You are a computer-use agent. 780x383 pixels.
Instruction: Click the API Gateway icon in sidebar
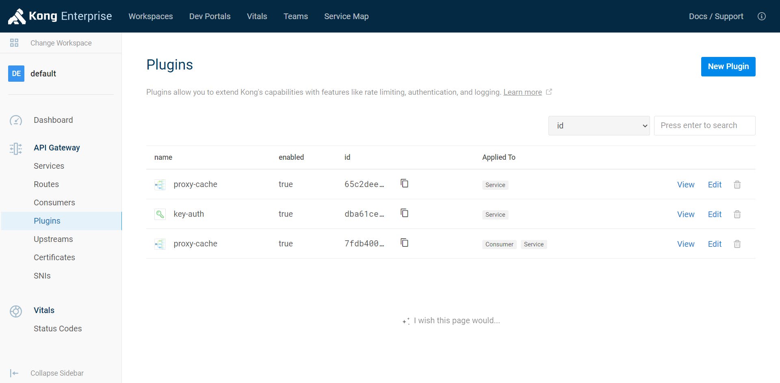pyautogui.click(x=16, y=148)
